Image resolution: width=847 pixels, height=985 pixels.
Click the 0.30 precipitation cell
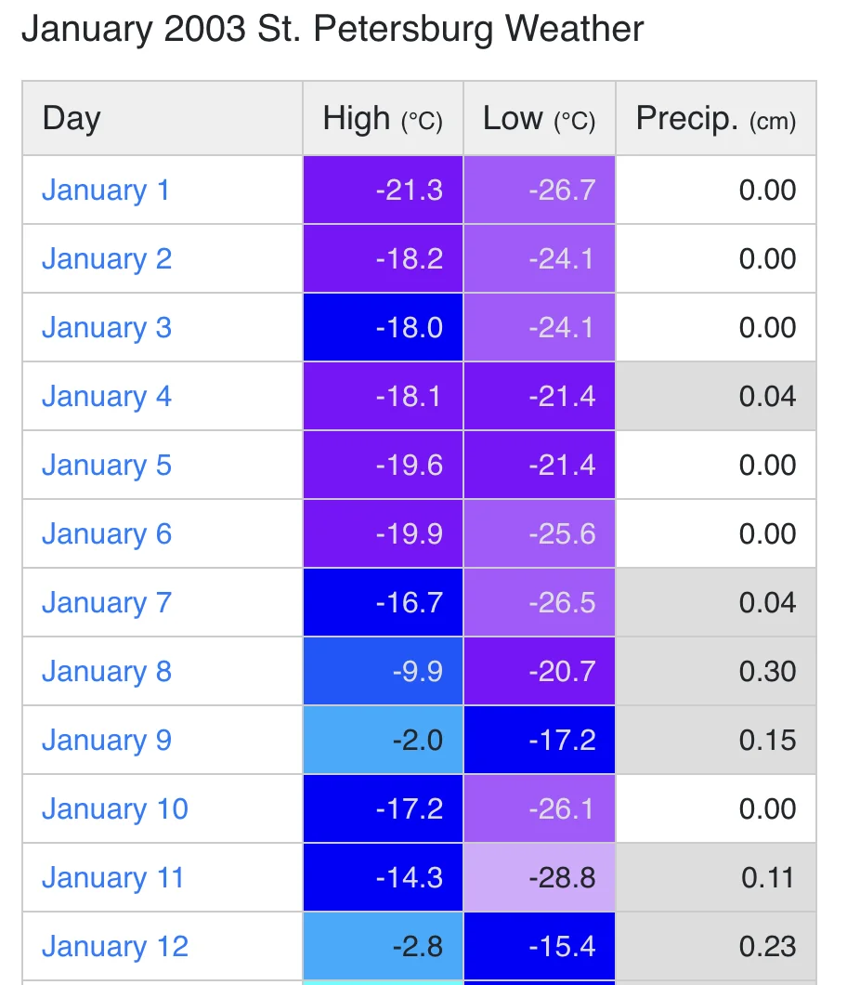(716, 672)
